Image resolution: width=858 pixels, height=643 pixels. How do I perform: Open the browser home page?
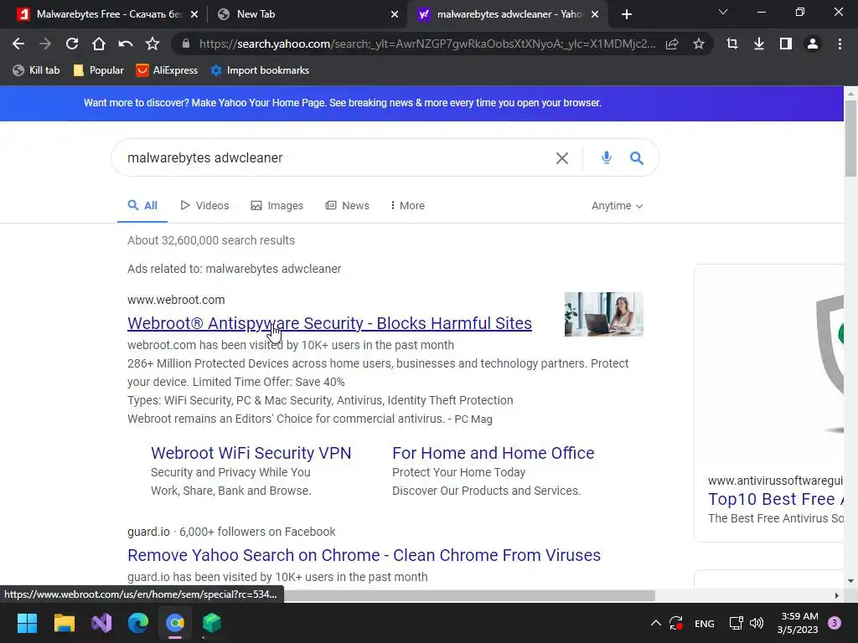(99, 44)
